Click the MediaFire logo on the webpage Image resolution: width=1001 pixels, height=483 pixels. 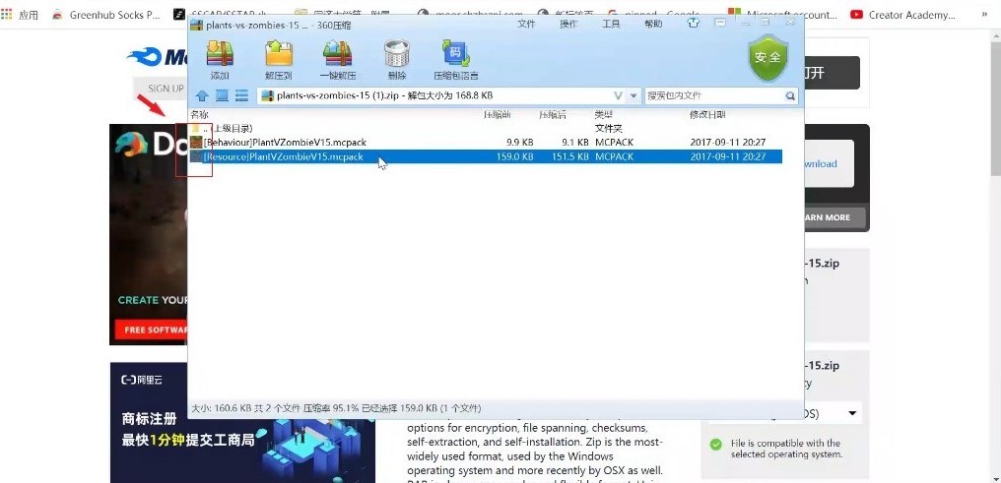(157, 57)
